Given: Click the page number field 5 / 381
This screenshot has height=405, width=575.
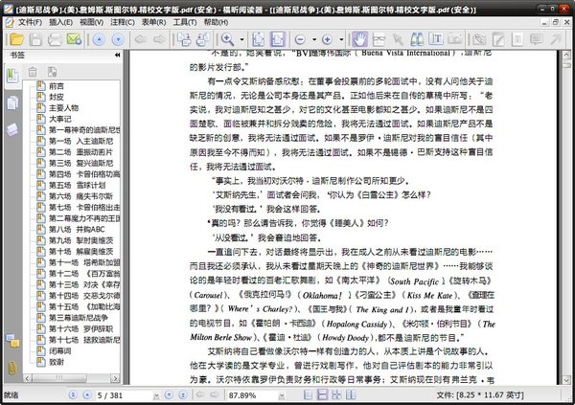Looking at the screenshot, I should (x=124, y=394).
